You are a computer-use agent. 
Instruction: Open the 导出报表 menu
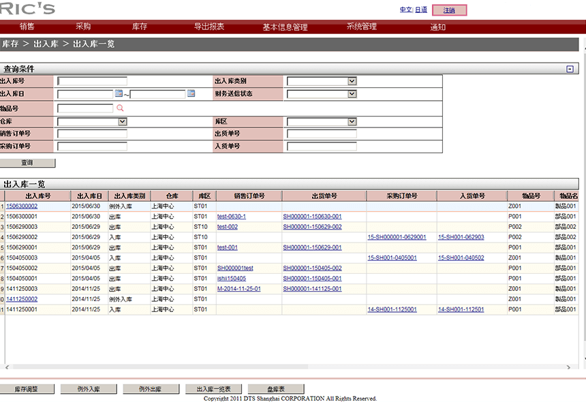pos(209,27)
